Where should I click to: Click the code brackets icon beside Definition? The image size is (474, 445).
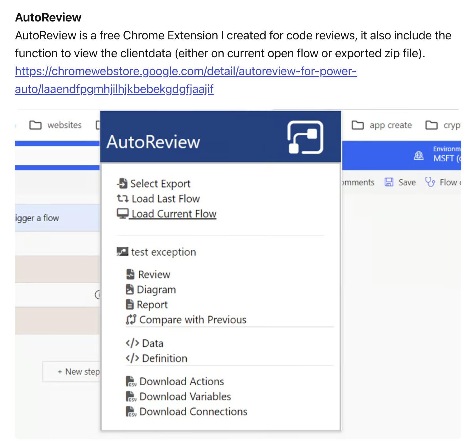click(132, 358)
